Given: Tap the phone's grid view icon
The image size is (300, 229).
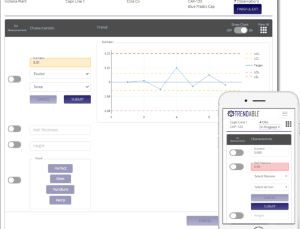Looking at the screenshot, I should pos(288,124).
